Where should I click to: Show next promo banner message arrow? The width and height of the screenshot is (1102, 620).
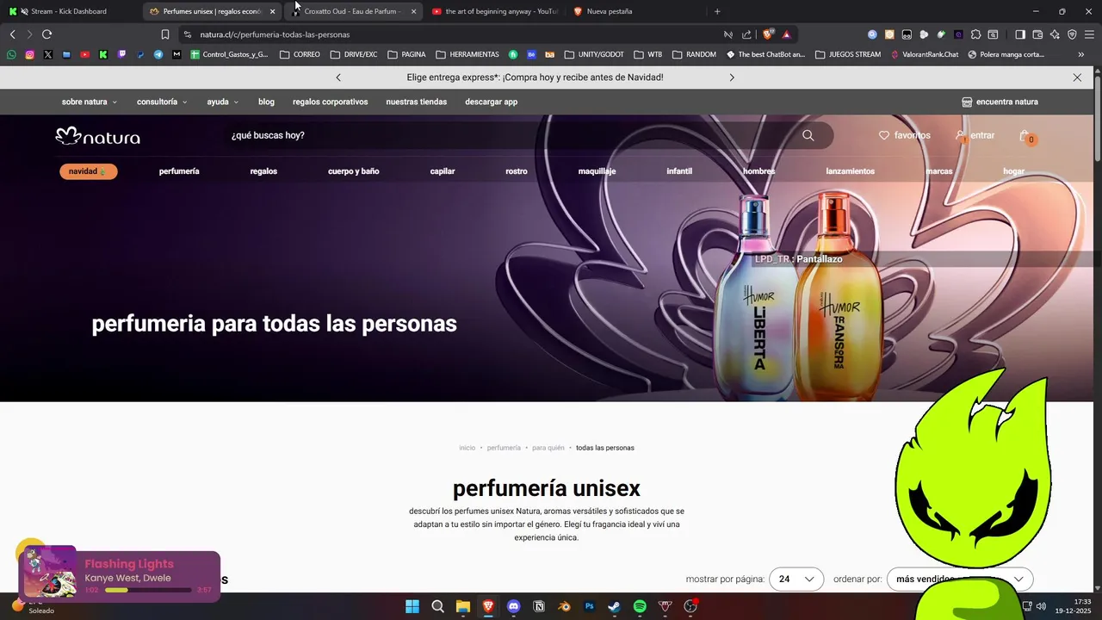[x=732, y=77]
